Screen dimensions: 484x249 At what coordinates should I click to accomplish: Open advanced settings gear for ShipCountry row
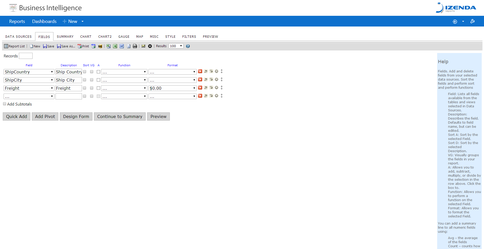[x=217, y=71]
